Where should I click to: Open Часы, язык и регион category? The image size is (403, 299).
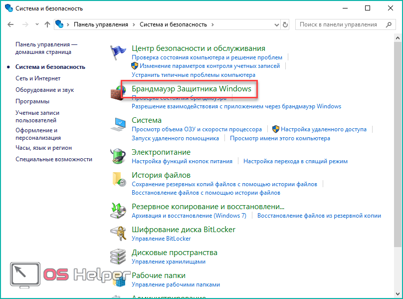point(43,148)
